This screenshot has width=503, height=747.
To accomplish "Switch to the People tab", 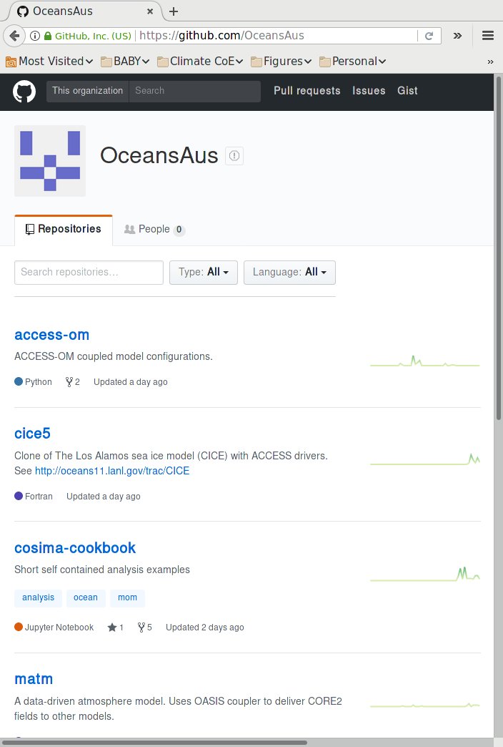I will pyautogui.click(x=154, y=230).
